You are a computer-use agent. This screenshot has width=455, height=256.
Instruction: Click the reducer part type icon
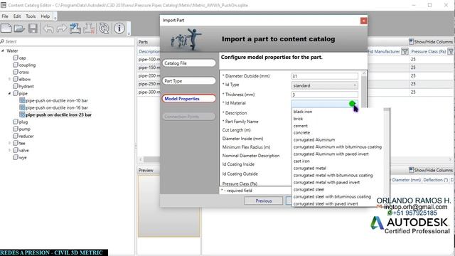pyautogui.click(x=16, y=136)
